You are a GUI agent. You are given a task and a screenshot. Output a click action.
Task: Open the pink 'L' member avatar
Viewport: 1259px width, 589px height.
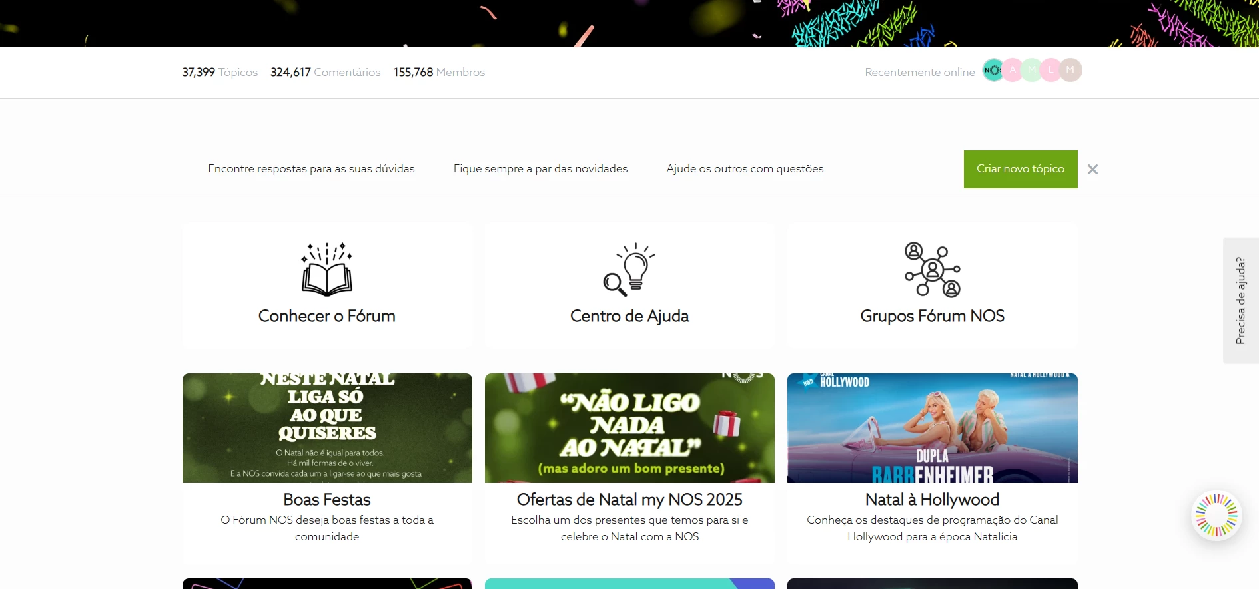tap(1051, 70)
